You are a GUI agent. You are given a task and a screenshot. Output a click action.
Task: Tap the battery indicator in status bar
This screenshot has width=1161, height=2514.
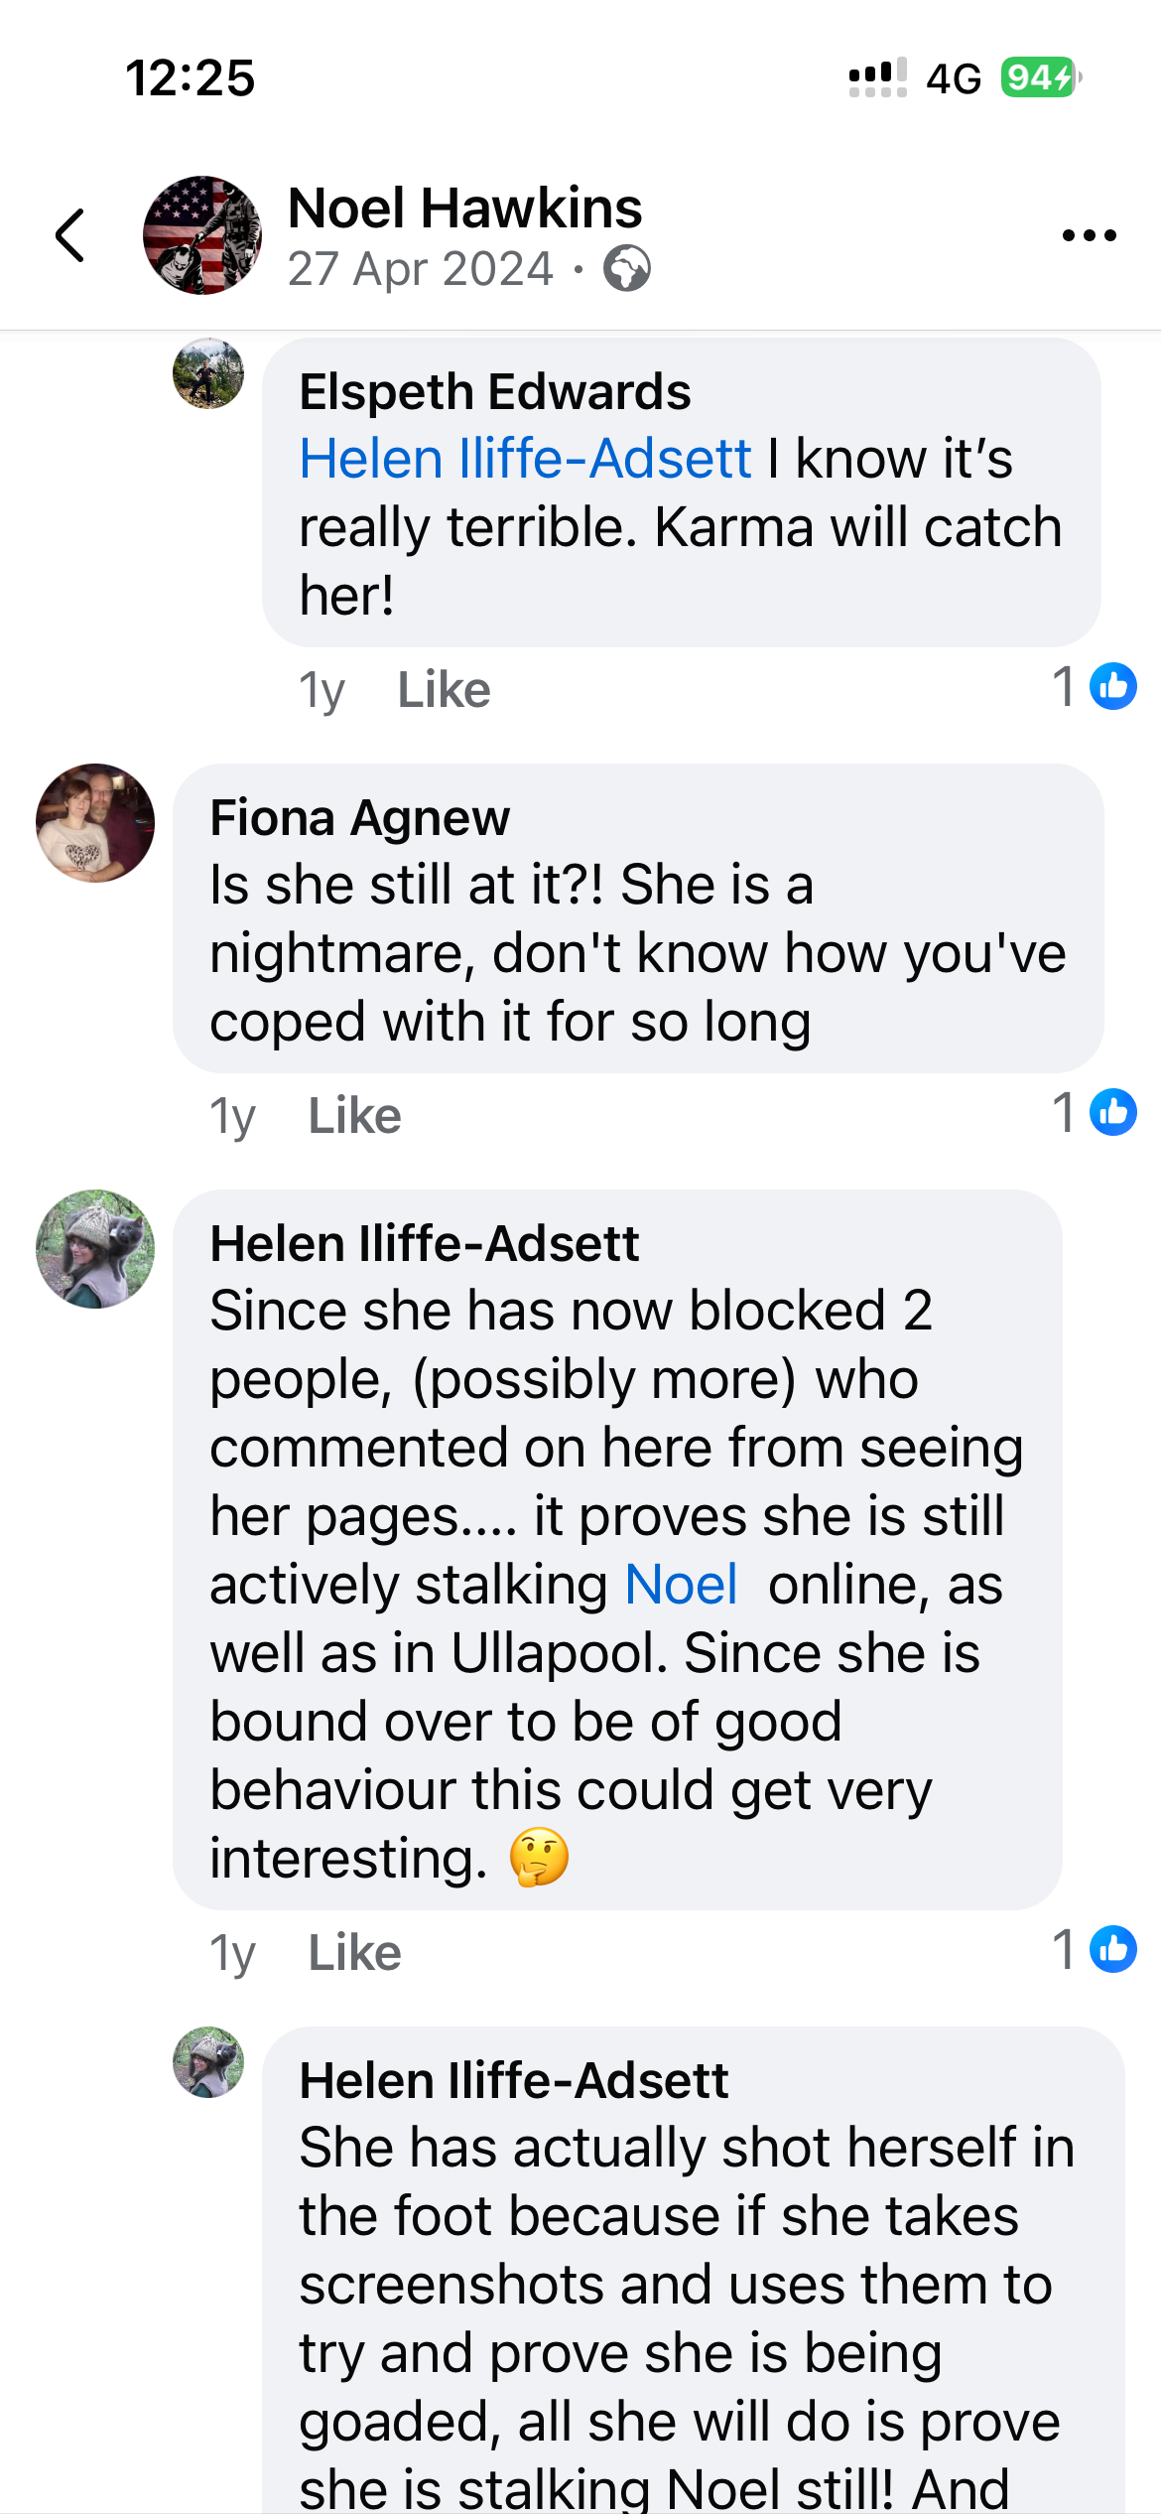(x=1040, y=77)
